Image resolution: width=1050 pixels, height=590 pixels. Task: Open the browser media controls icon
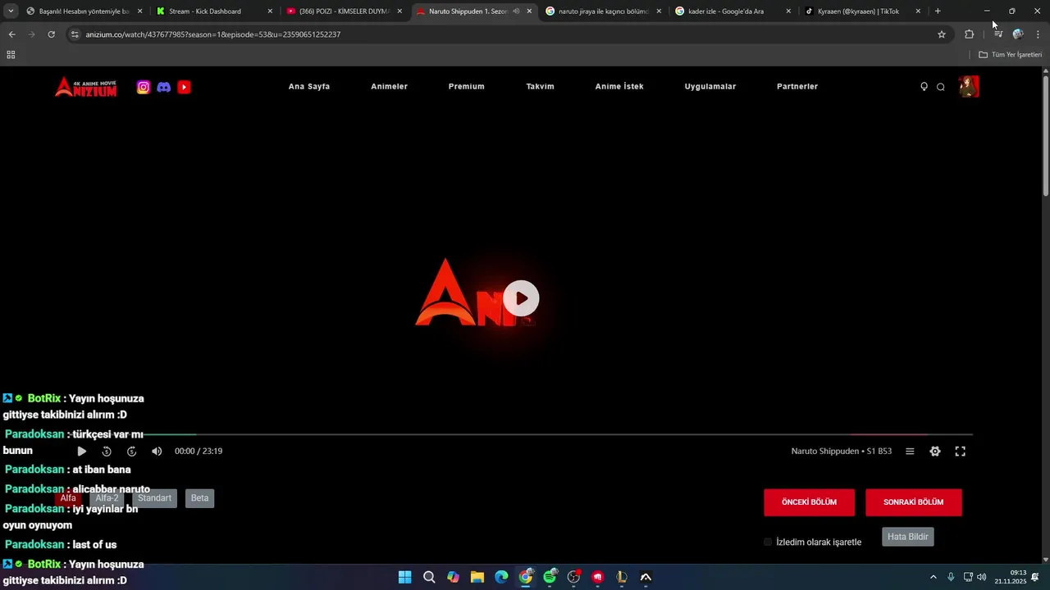pos(998,34)
